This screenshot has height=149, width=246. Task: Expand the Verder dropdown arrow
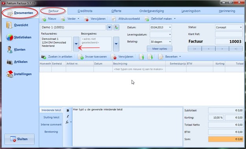tap(78, 19)
